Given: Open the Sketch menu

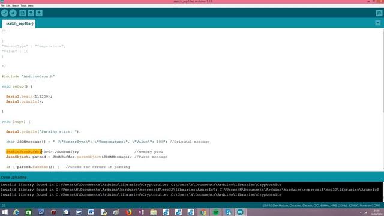Looking at the screenshot, I should (x=16, y=5).
